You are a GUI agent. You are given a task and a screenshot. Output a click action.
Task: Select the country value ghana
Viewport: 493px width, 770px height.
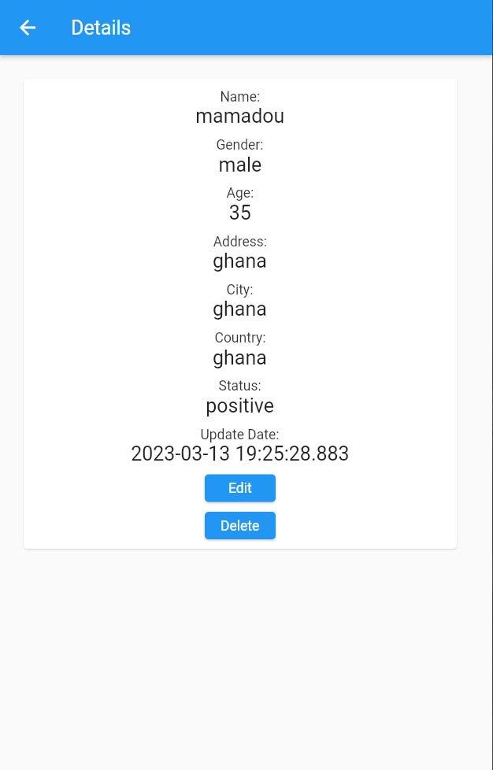tap(239, 357)
